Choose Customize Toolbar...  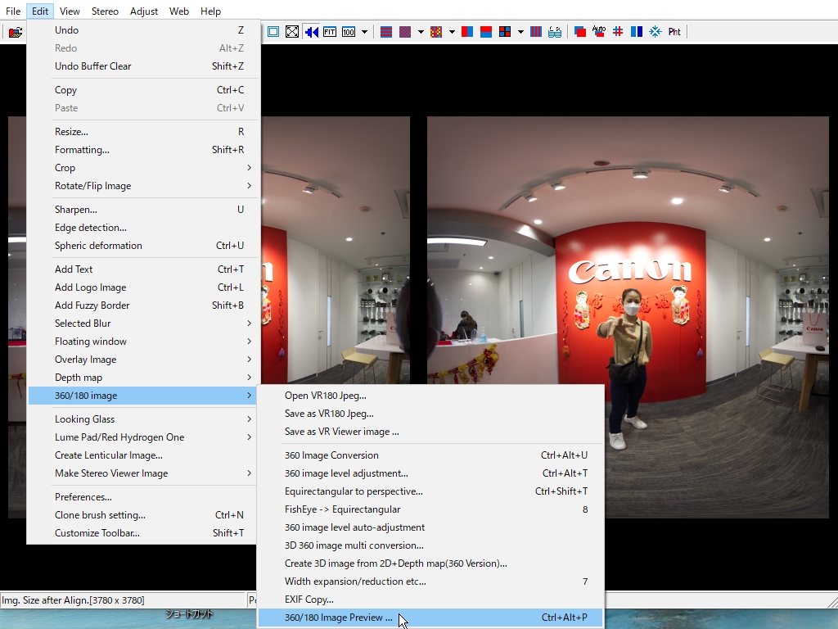coord(143,533)
